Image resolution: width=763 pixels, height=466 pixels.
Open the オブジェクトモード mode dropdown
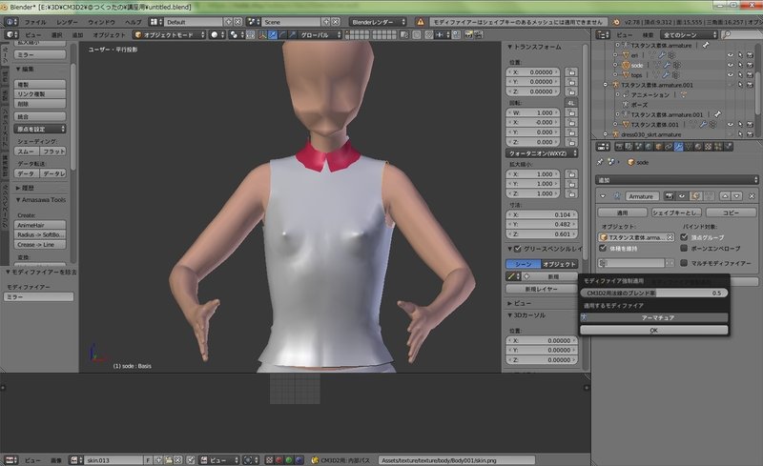click(x=167, y=34)
